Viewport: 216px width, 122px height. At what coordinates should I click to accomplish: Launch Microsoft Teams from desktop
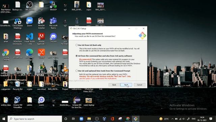53,23
